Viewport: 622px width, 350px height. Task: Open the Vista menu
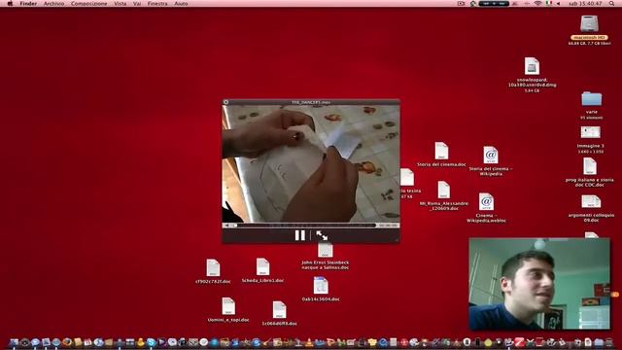pos(121,4)
